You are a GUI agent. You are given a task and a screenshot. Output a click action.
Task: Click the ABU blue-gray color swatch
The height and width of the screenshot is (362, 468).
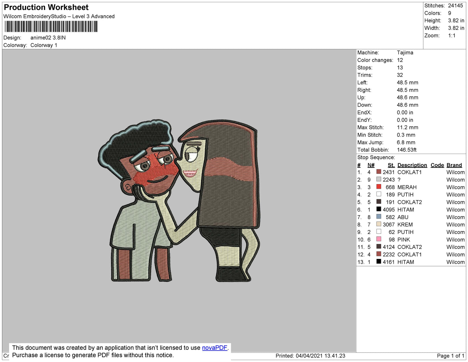pyautogui.click(x=379, y=216)
